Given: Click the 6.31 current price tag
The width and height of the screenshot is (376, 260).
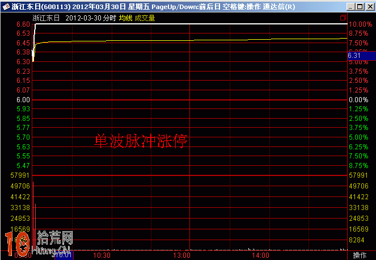Looking at the screenshot, I should pyautogui.click(x=362, y=56).
